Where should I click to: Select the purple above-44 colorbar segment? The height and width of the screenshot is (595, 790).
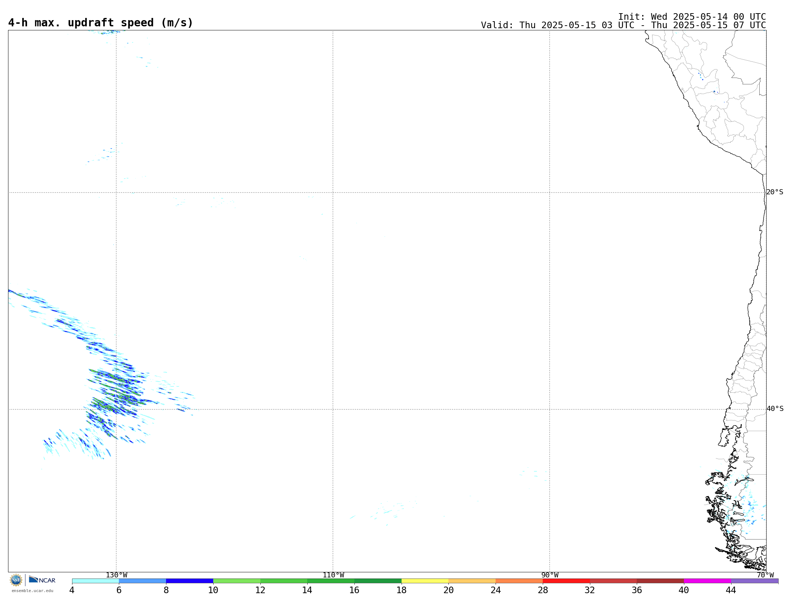coord(755,581)
